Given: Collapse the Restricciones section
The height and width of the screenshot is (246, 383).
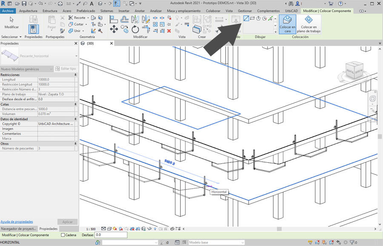Looking at the screenshot, I should pos(75,75).
